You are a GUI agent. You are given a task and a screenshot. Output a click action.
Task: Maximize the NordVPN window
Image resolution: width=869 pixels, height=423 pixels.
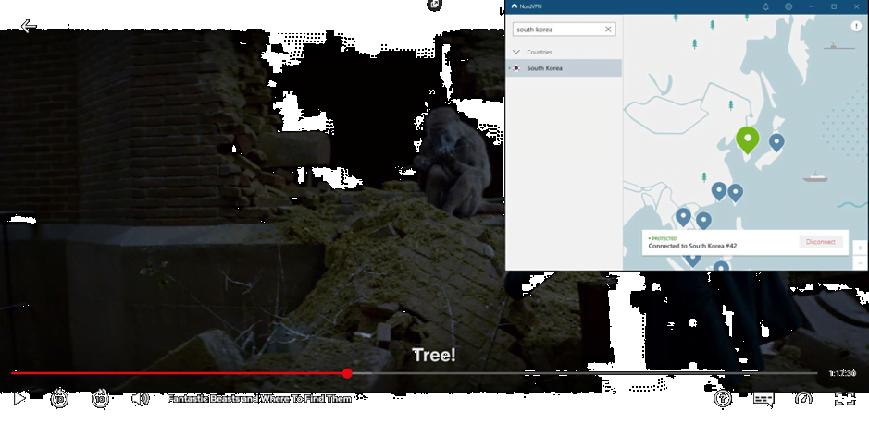click(834, 6)
